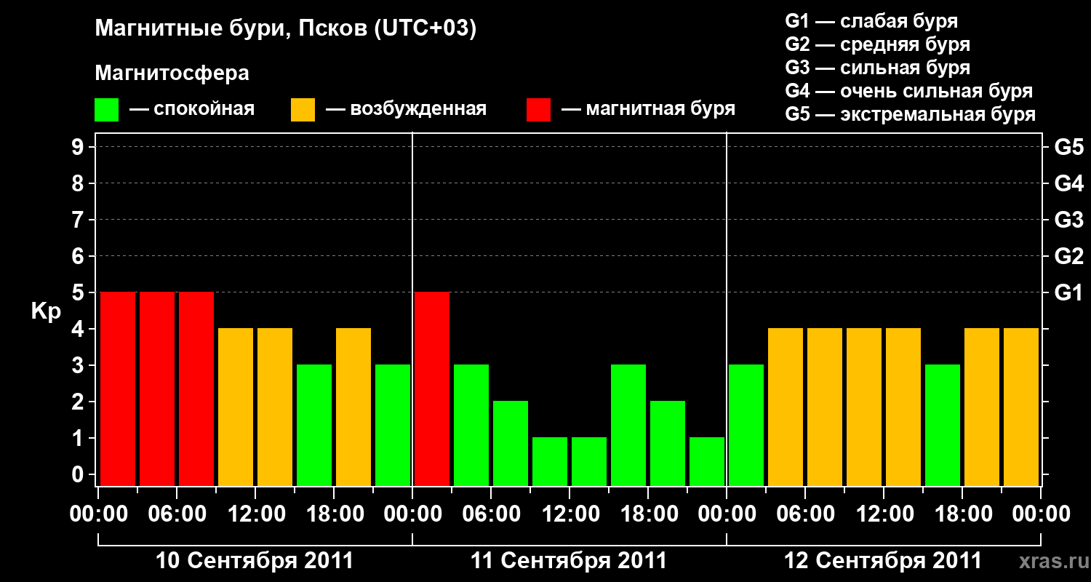This screenshot has width=1091, height=582.
Task: Click the '— возбужденная' legend label
Action: [x=406, y=110]
